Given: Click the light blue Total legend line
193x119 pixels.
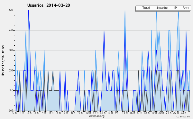Looking at the screenshot, I should 139,8.
